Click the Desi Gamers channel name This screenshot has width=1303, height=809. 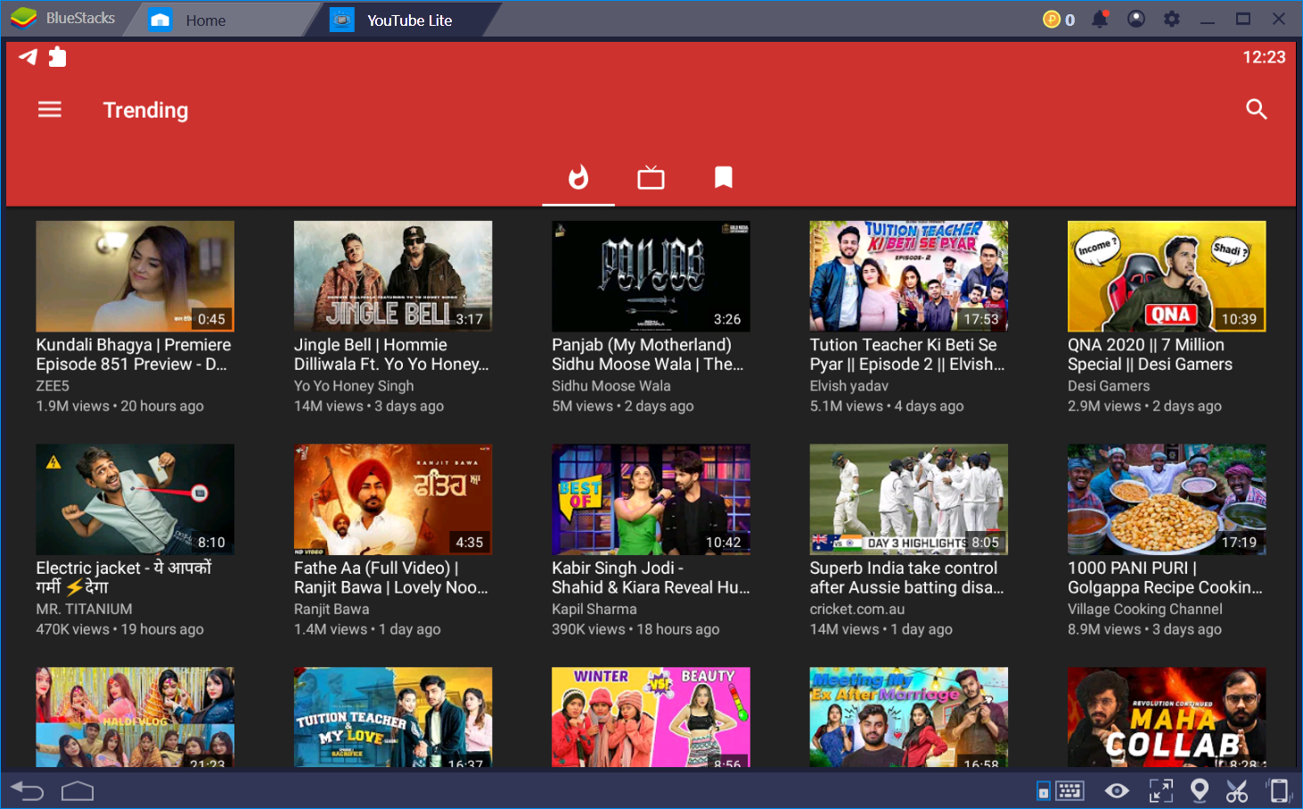click(x=1109, y=386)
